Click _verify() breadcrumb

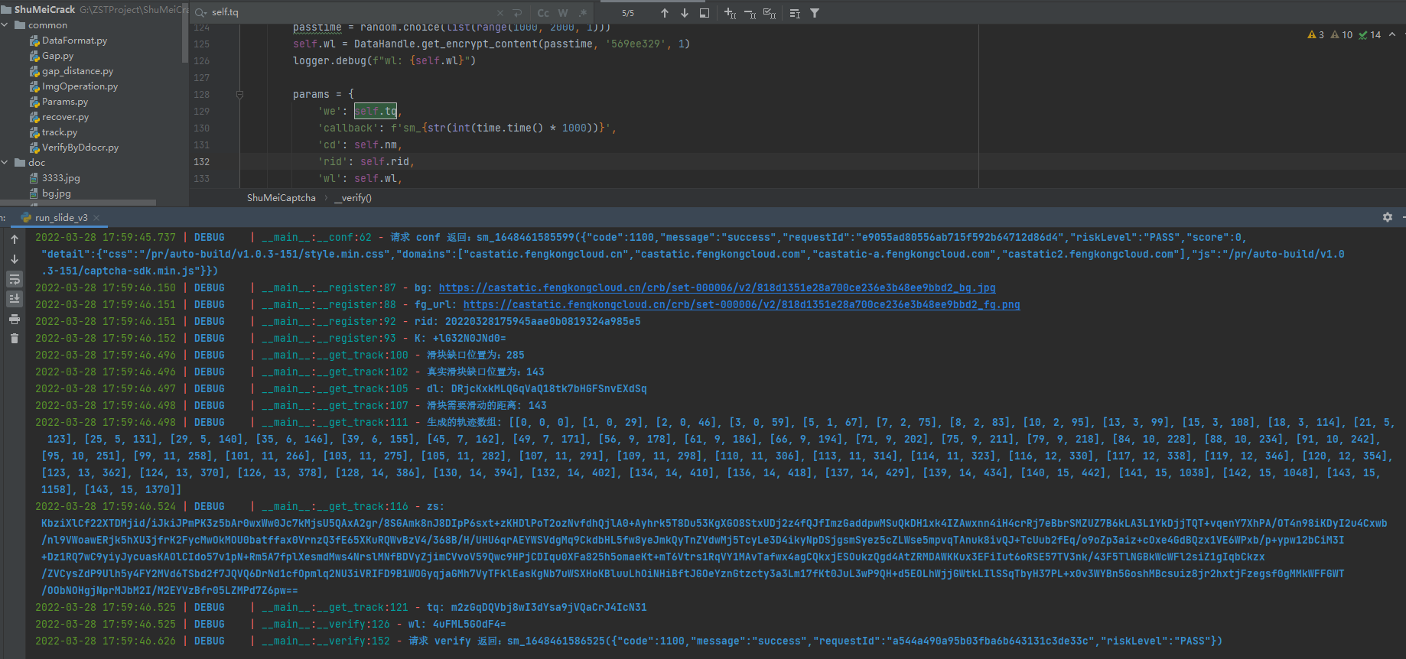point(353,198)
